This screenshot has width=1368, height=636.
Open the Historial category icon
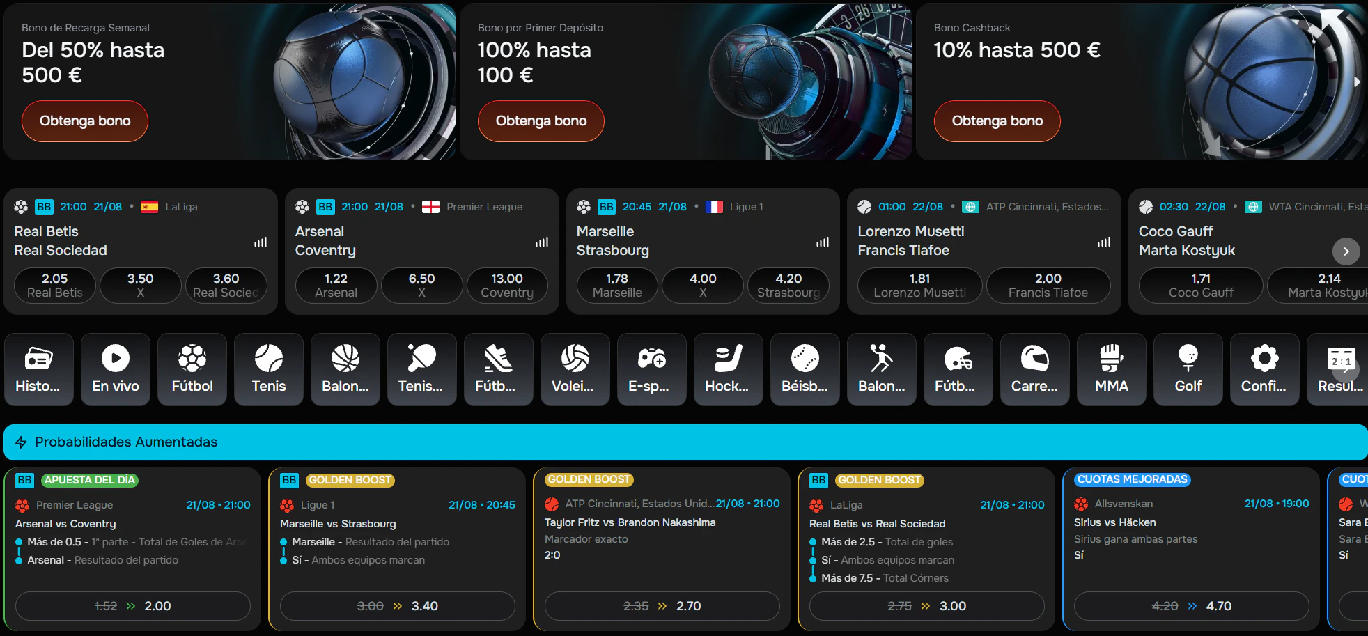tap(39, 369)
